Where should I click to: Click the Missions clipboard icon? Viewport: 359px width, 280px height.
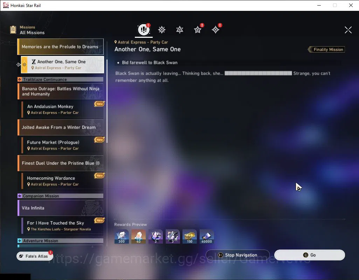pos(13,30)
